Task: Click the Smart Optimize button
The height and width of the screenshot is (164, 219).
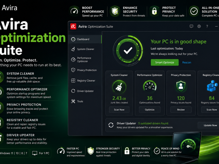Action: click(165, 62)
